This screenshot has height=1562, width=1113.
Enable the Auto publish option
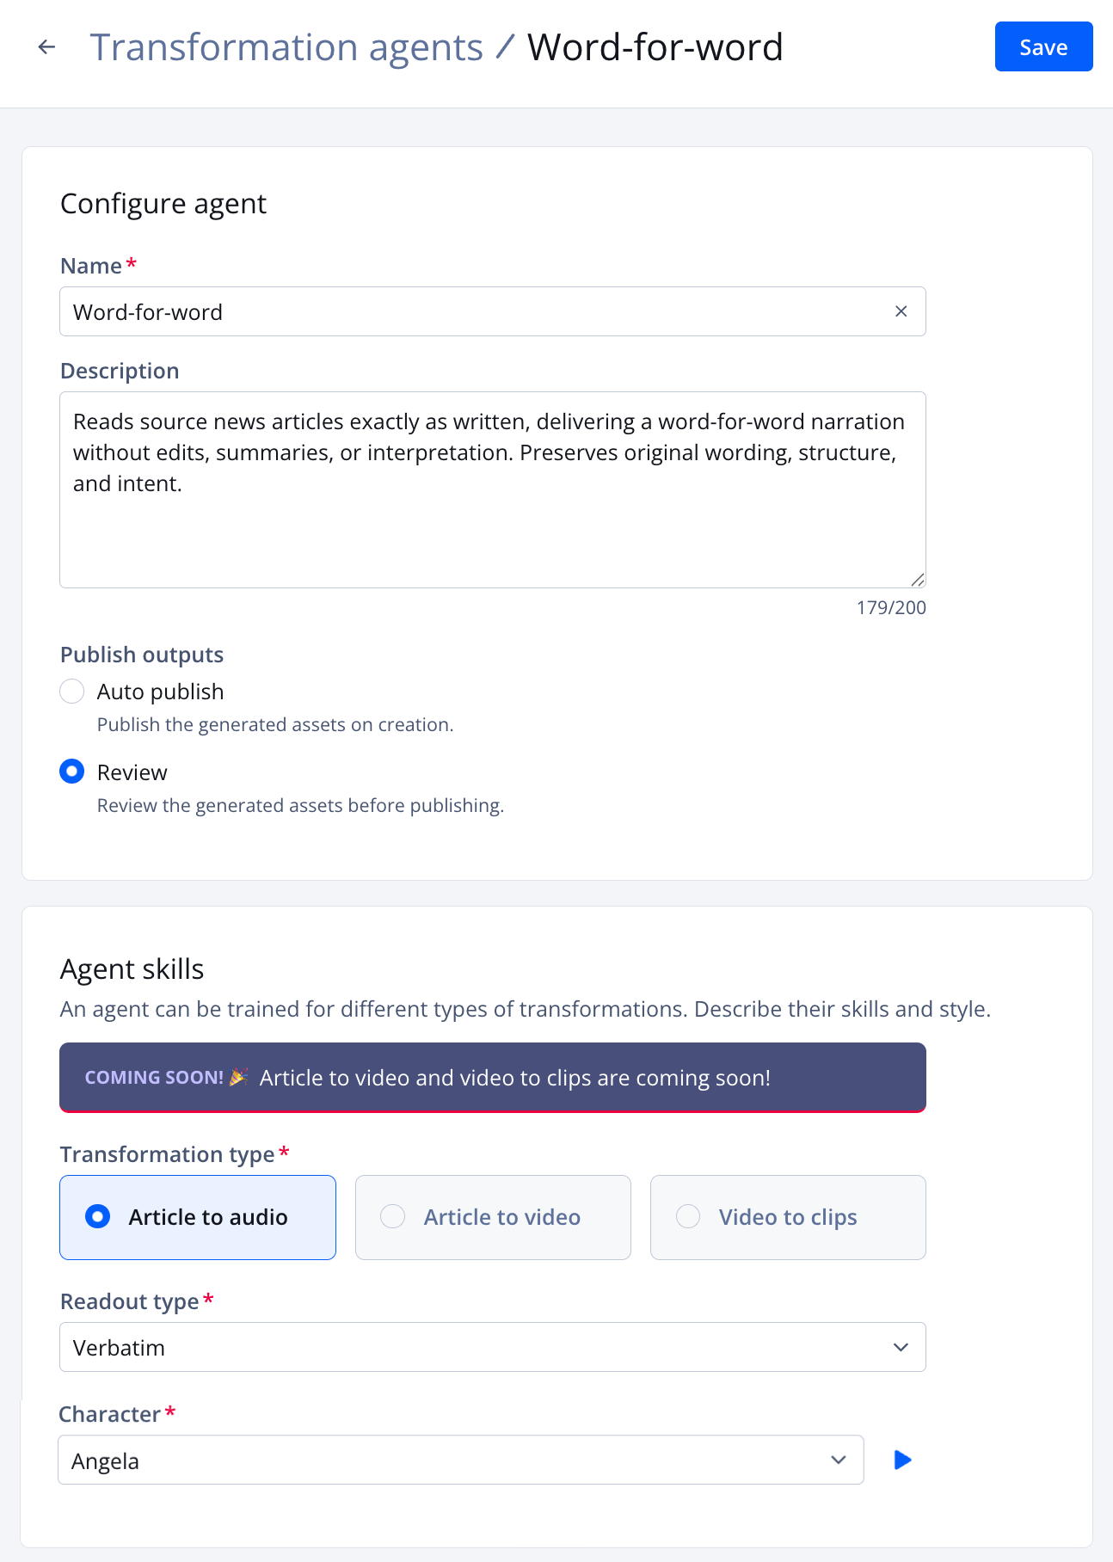coord(72,691)
